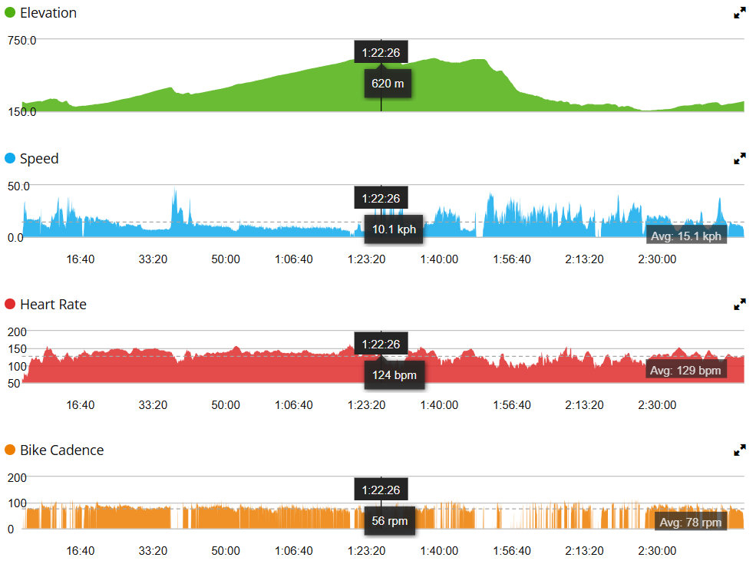Click the 620 m elevation tooltip
The width and height of the screenshot is (756, 564).
point(388,84)
